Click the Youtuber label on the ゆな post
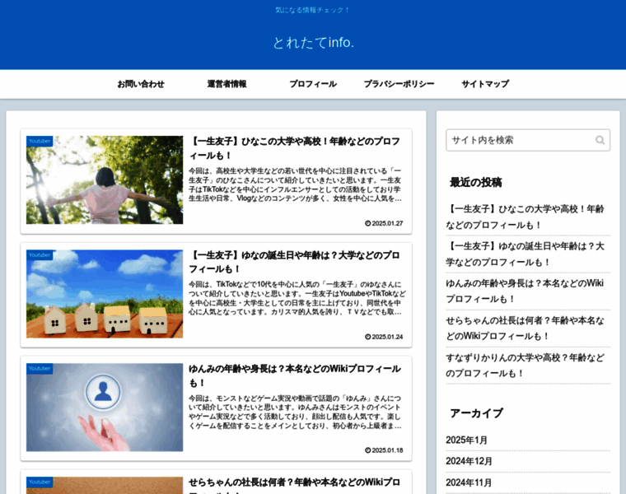The width and height of the screenshot is (626, 494). click(40, 255)
